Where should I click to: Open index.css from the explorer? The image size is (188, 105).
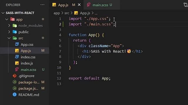coord(28,57)
